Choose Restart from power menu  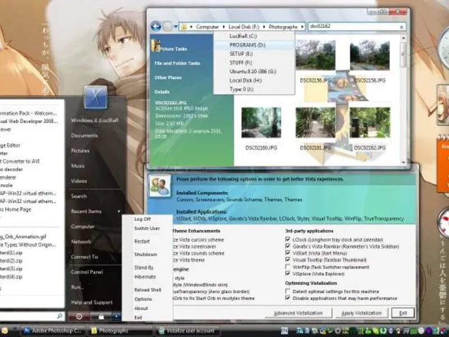click(x=142, y=242)
